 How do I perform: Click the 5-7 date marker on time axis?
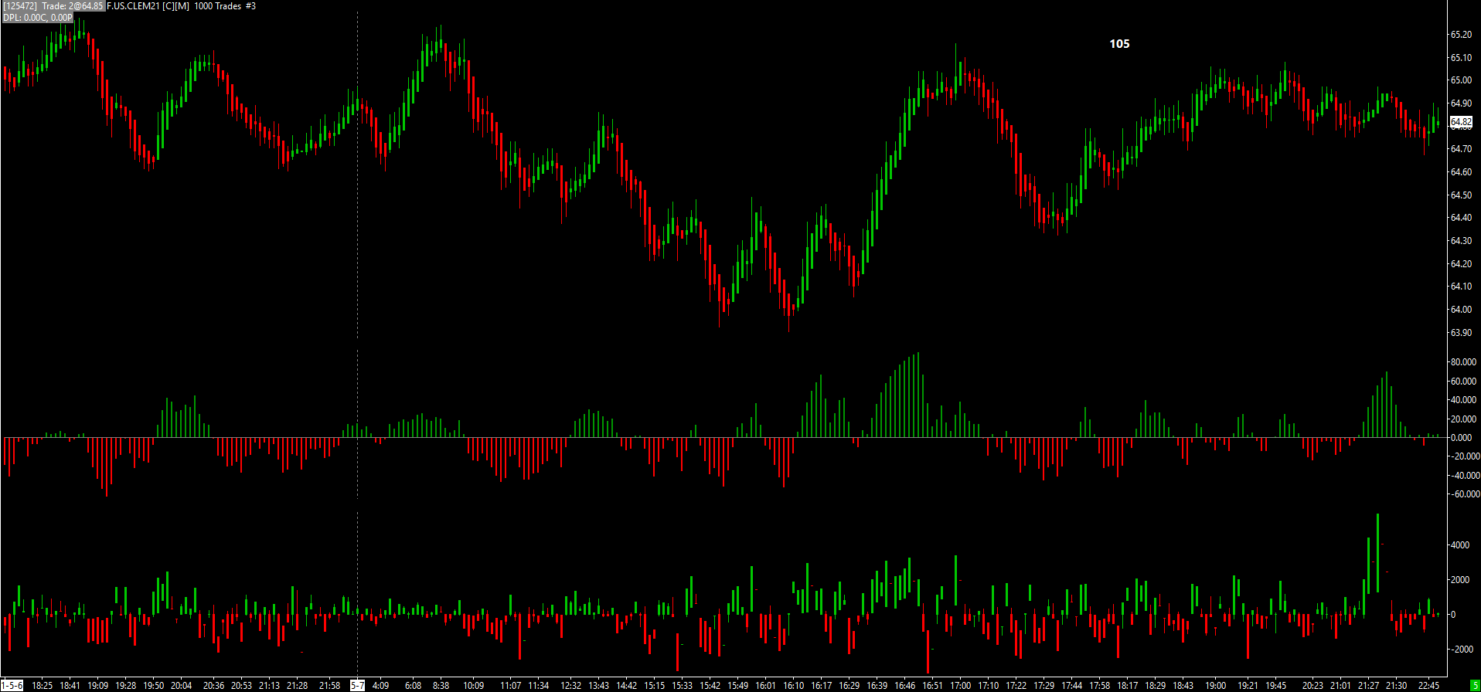(x=357, y=686)
